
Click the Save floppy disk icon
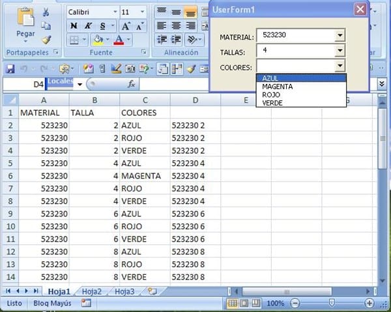pyautogui.click(x=10, y=69)
